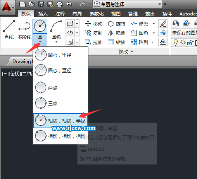Image resolution: width=197 pixels, height=179 pixels.
Task: Toggle the layer lock padlock icon
Action: click(190, 43)
